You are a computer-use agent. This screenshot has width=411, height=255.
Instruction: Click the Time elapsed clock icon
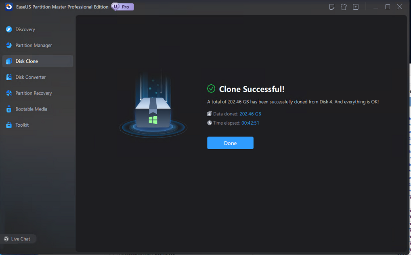[210, 123]
